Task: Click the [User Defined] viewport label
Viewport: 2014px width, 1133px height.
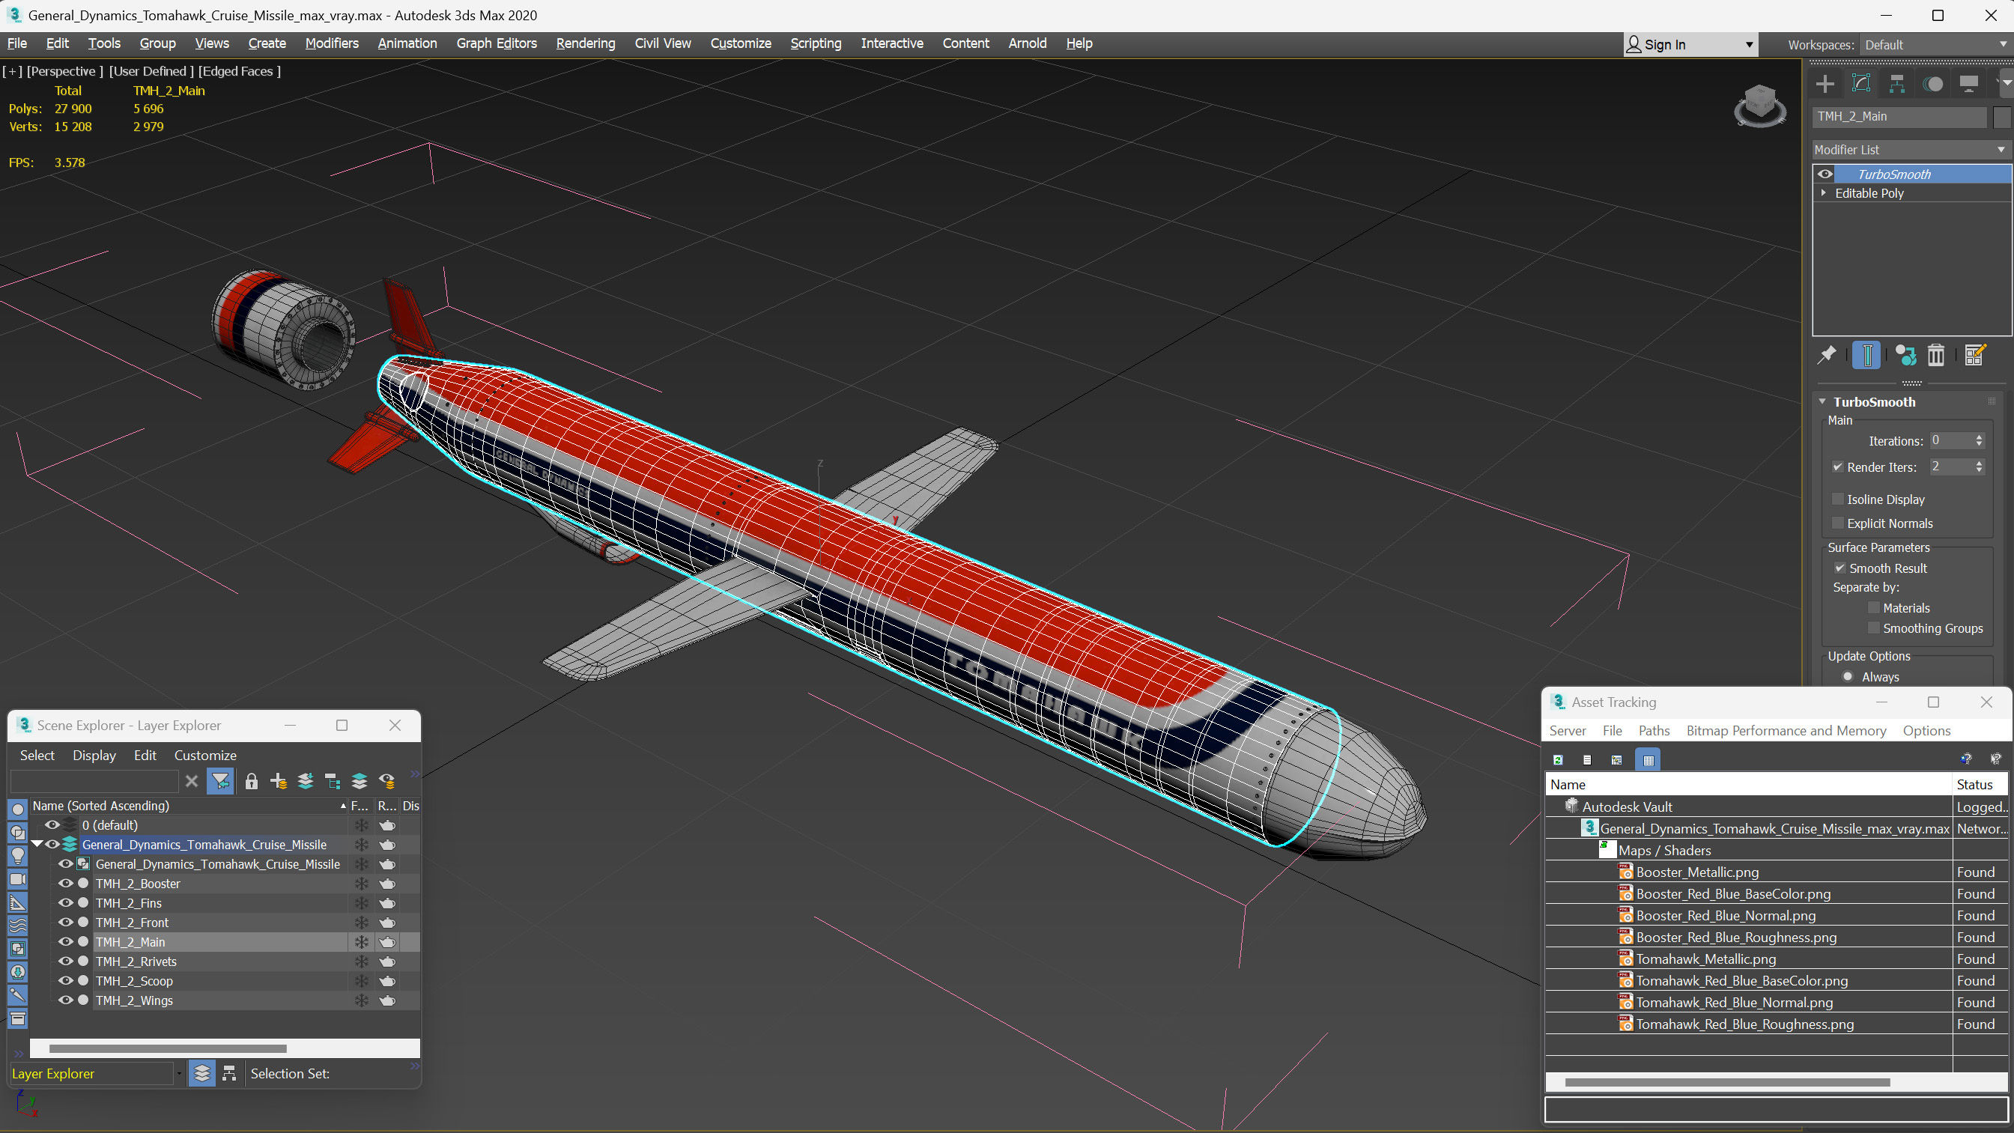Action: click(x=151, y=71)
